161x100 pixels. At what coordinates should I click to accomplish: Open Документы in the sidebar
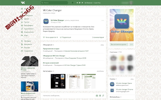(28, 44)
